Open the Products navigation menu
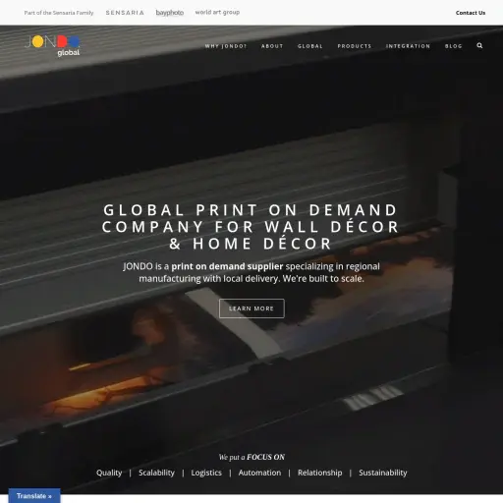This screenshot has width=503, height=503. 355,46
